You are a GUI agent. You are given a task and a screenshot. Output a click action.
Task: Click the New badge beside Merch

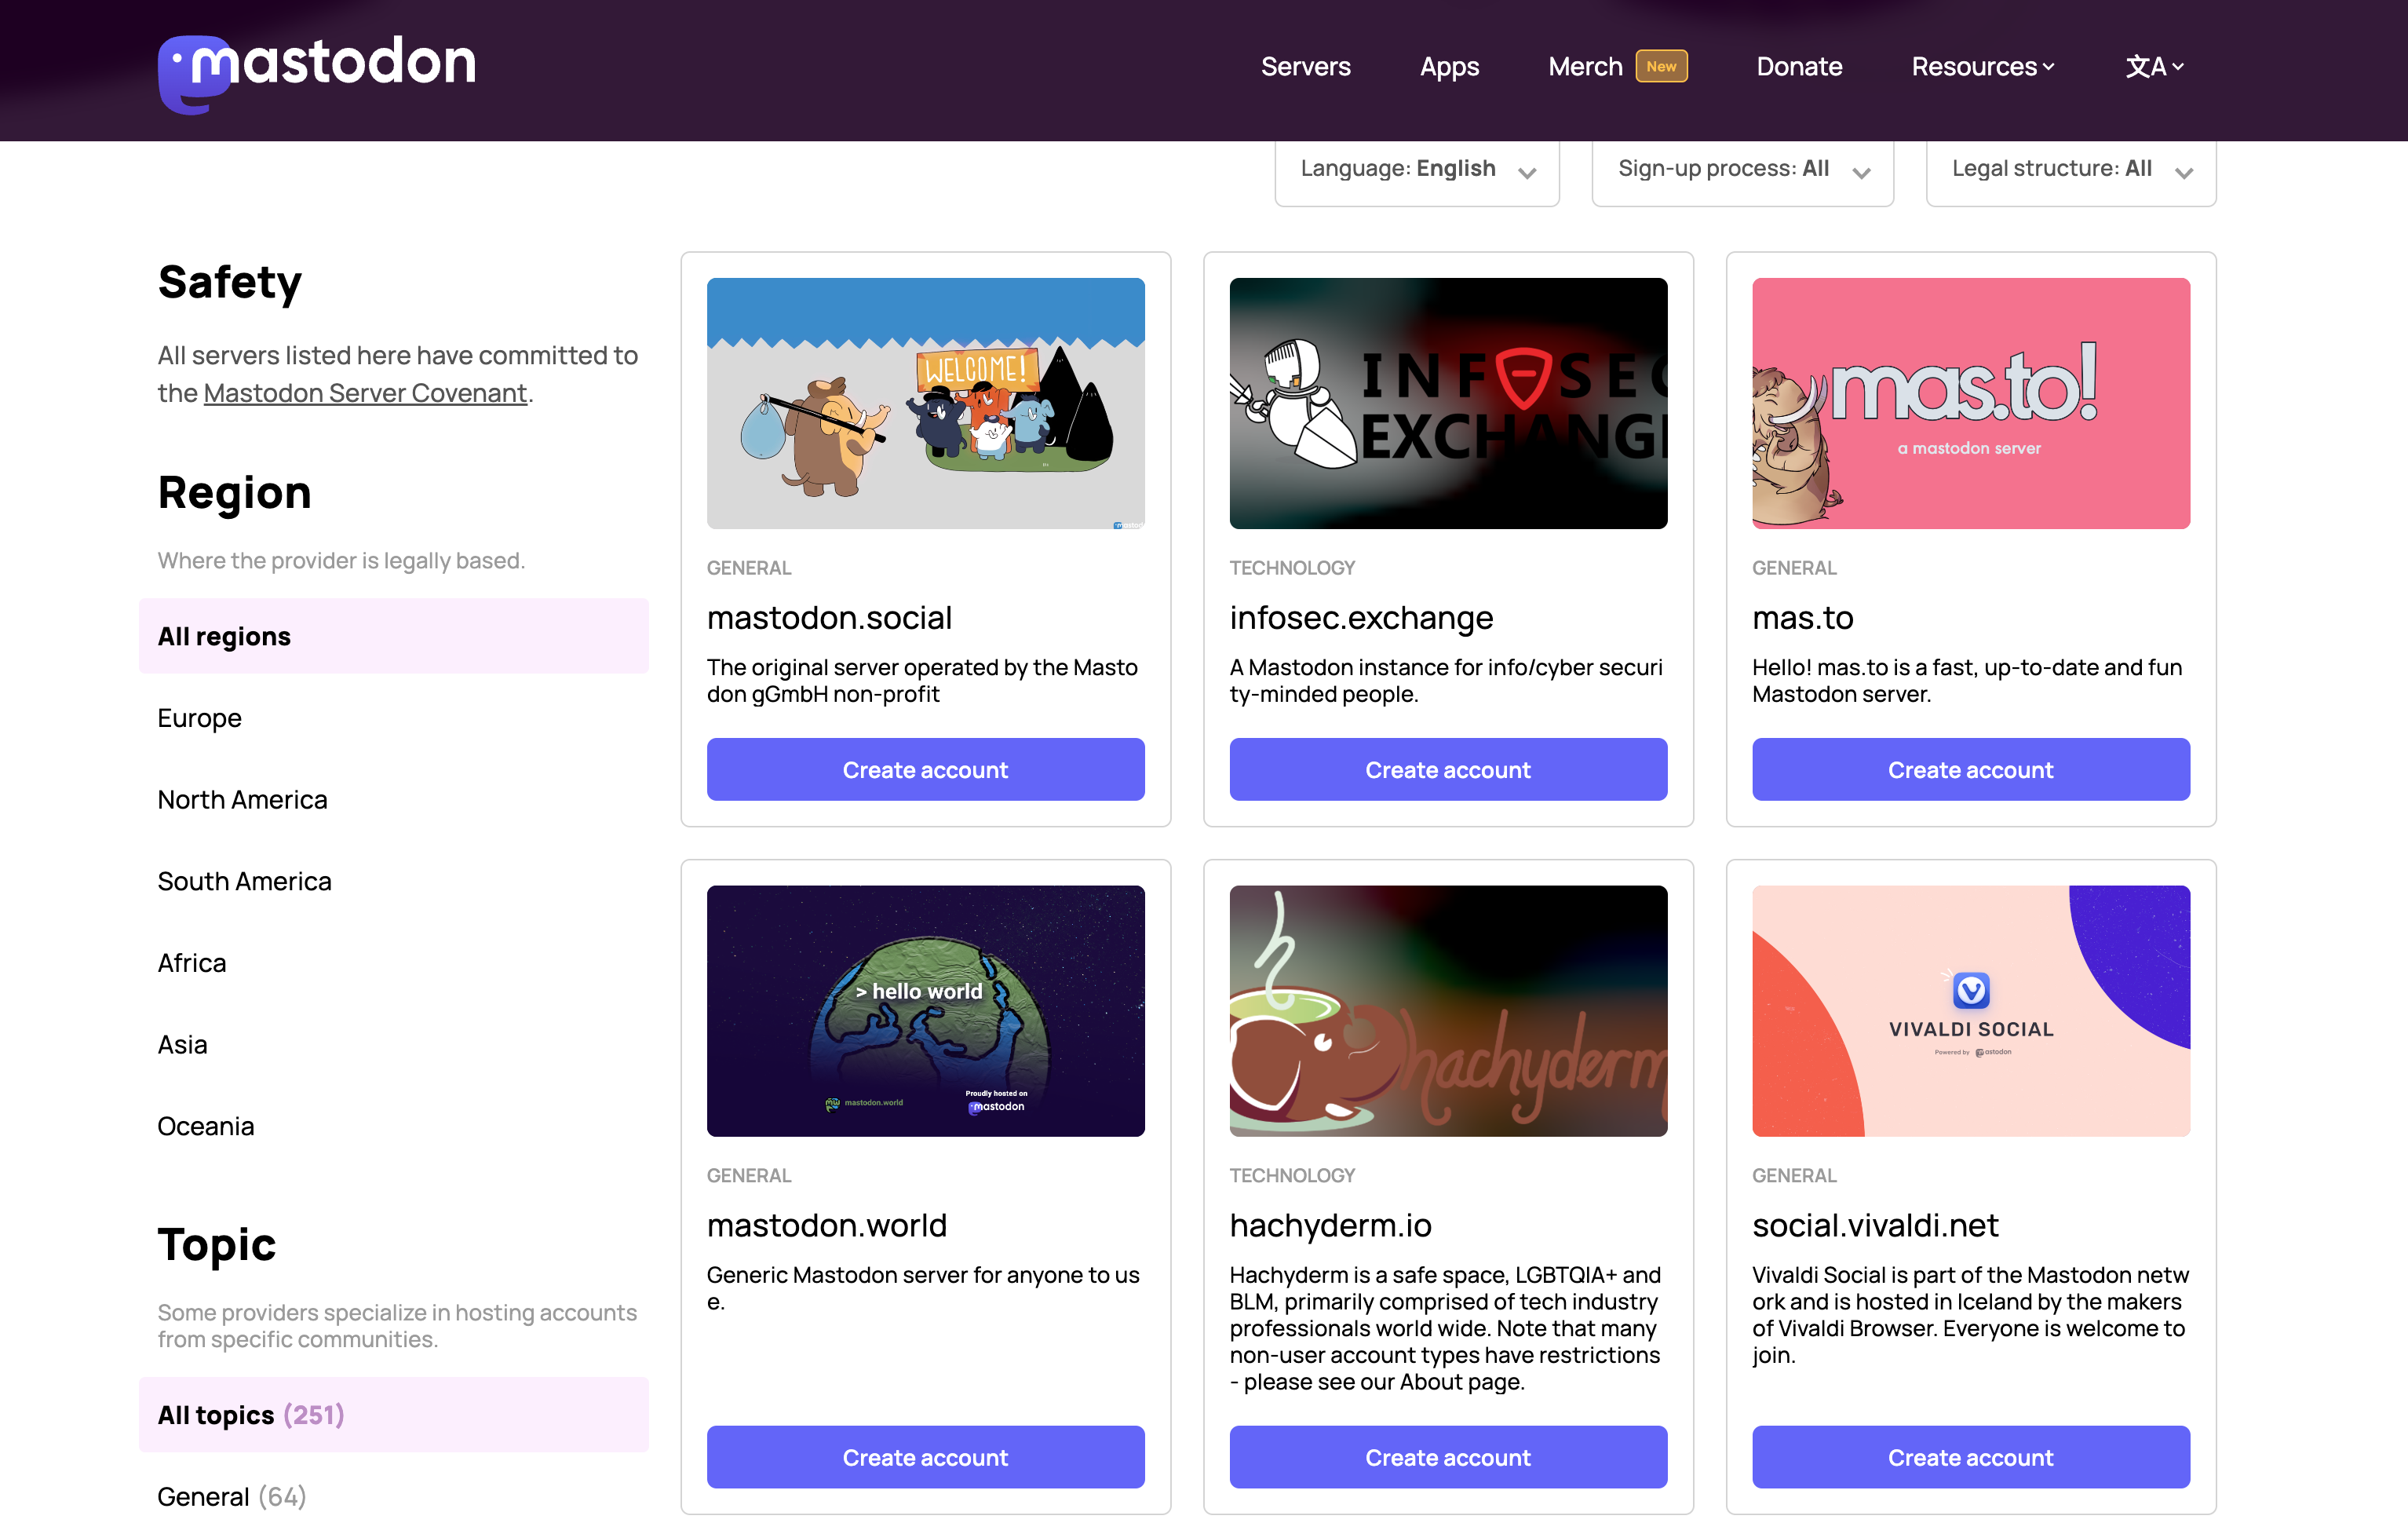click(1660, 66)
